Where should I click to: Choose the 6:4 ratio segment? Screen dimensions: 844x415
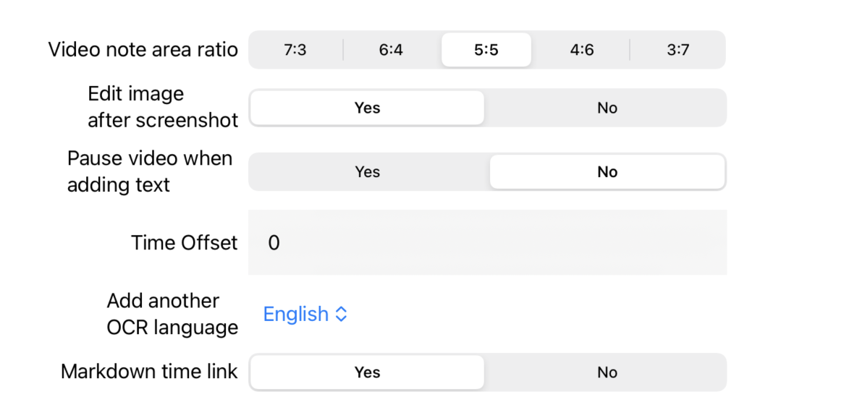pyautogui.click(x=391, y=50)
